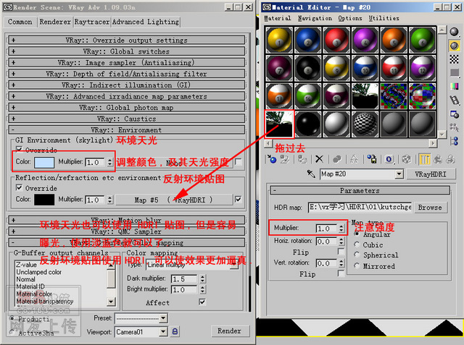Open the Material/Map Navigator icon
464x345 pixels.
point(455,141)
